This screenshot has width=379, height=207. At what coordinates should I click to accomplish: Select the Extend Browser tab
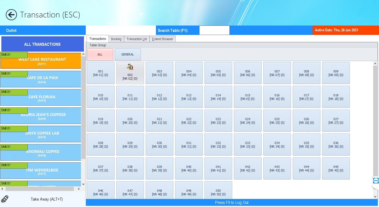(x=162, y=39)
